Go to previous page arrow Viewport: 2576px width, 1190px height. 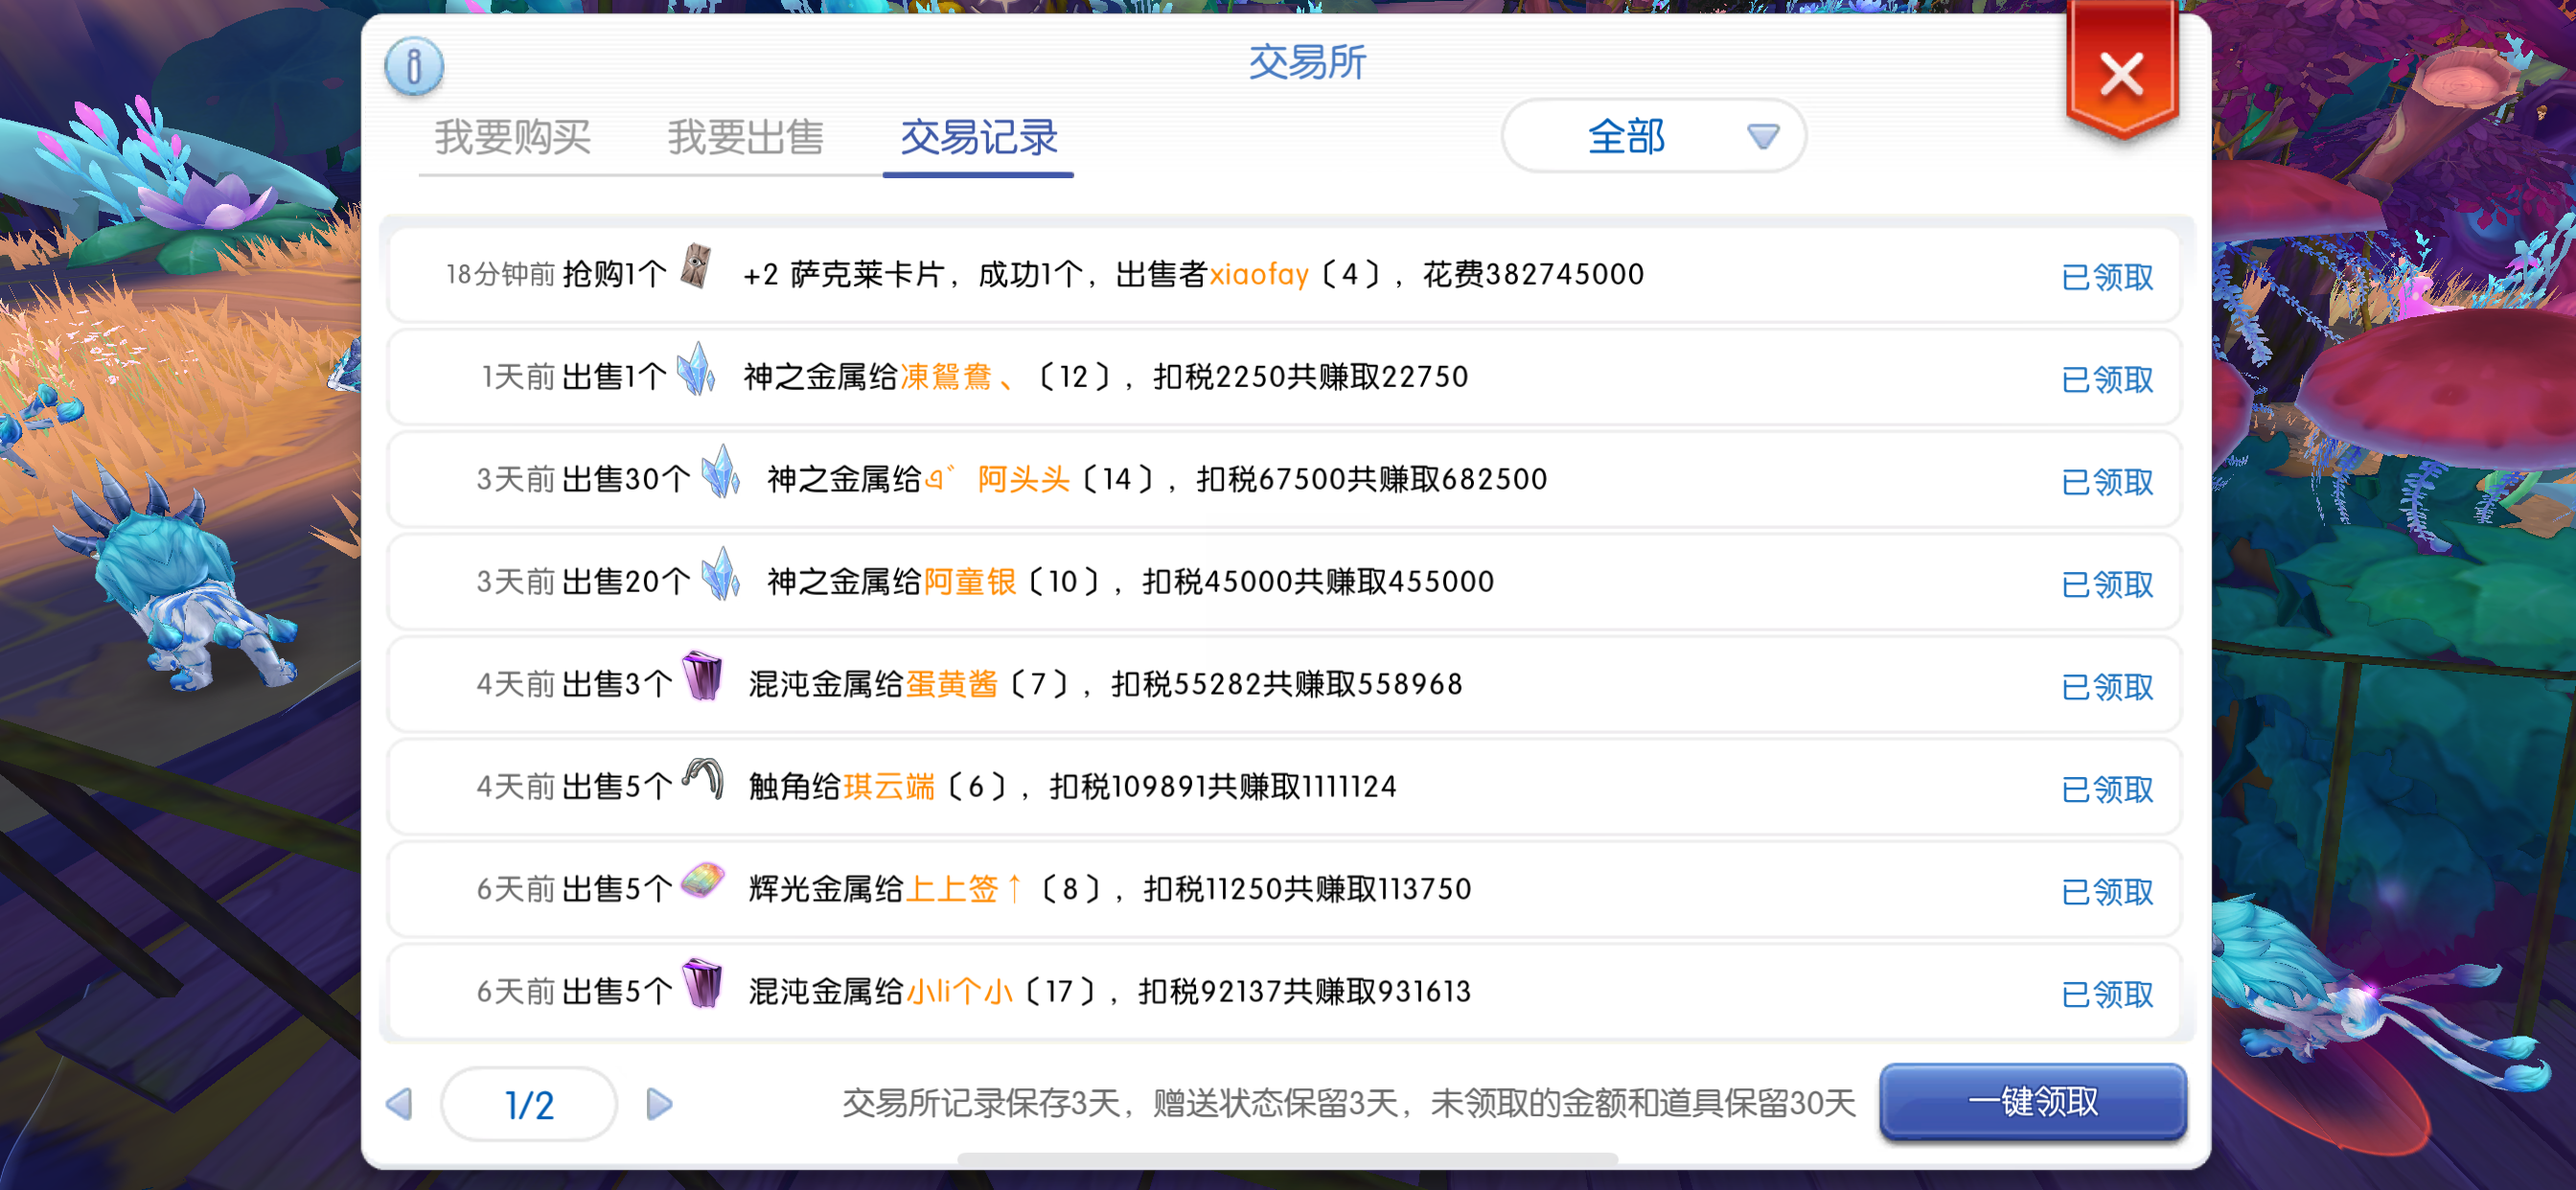(x=400, y=1104)
